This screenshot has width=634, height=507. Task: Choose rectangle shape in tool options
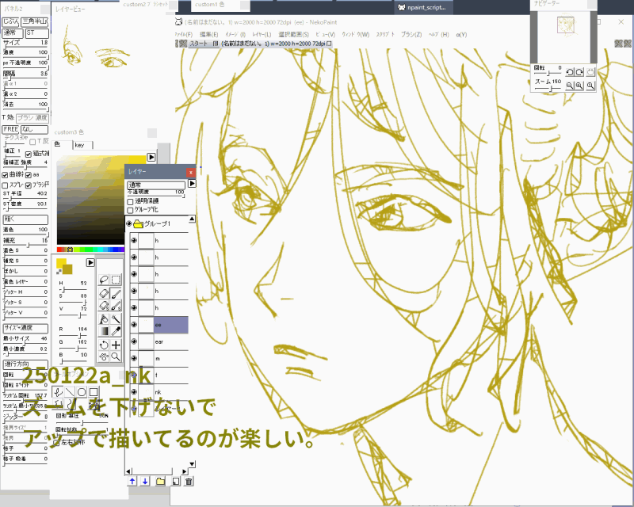click(93, 392)
